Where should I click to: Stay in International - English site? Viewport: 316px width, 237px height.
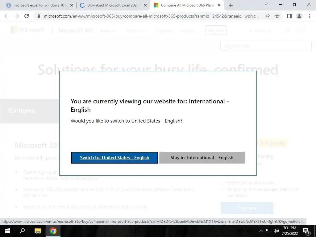(x=202, y=158)
